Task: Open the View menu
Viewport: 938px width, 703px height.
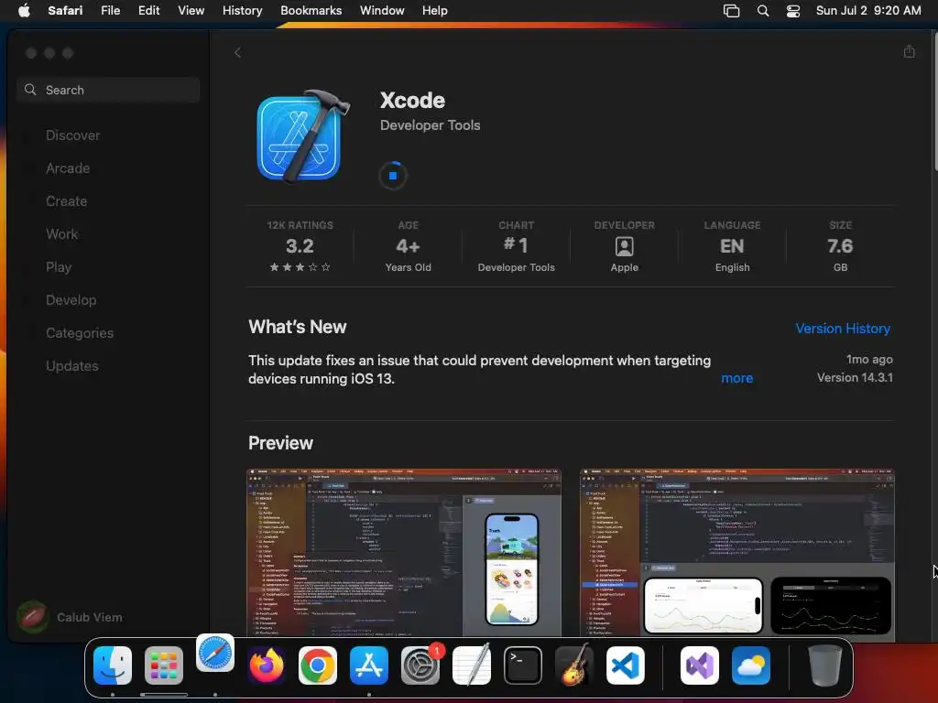Action: pos(191,10)
